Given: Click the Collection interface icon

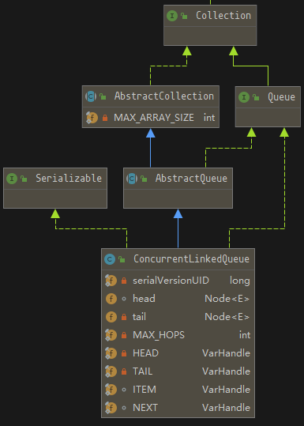Looking at the screenshot, I should tap(172, 16).
